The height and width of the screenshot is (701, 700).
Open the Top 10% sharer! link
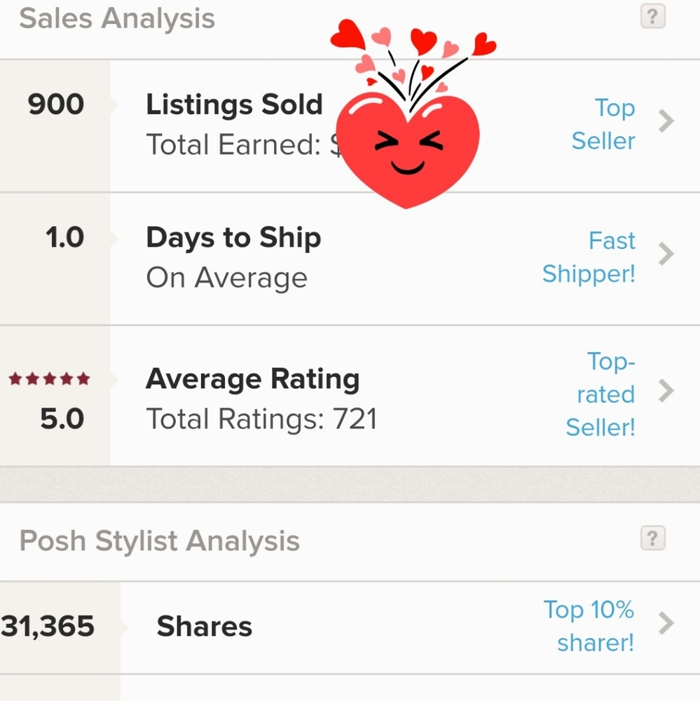coord(589,626)
